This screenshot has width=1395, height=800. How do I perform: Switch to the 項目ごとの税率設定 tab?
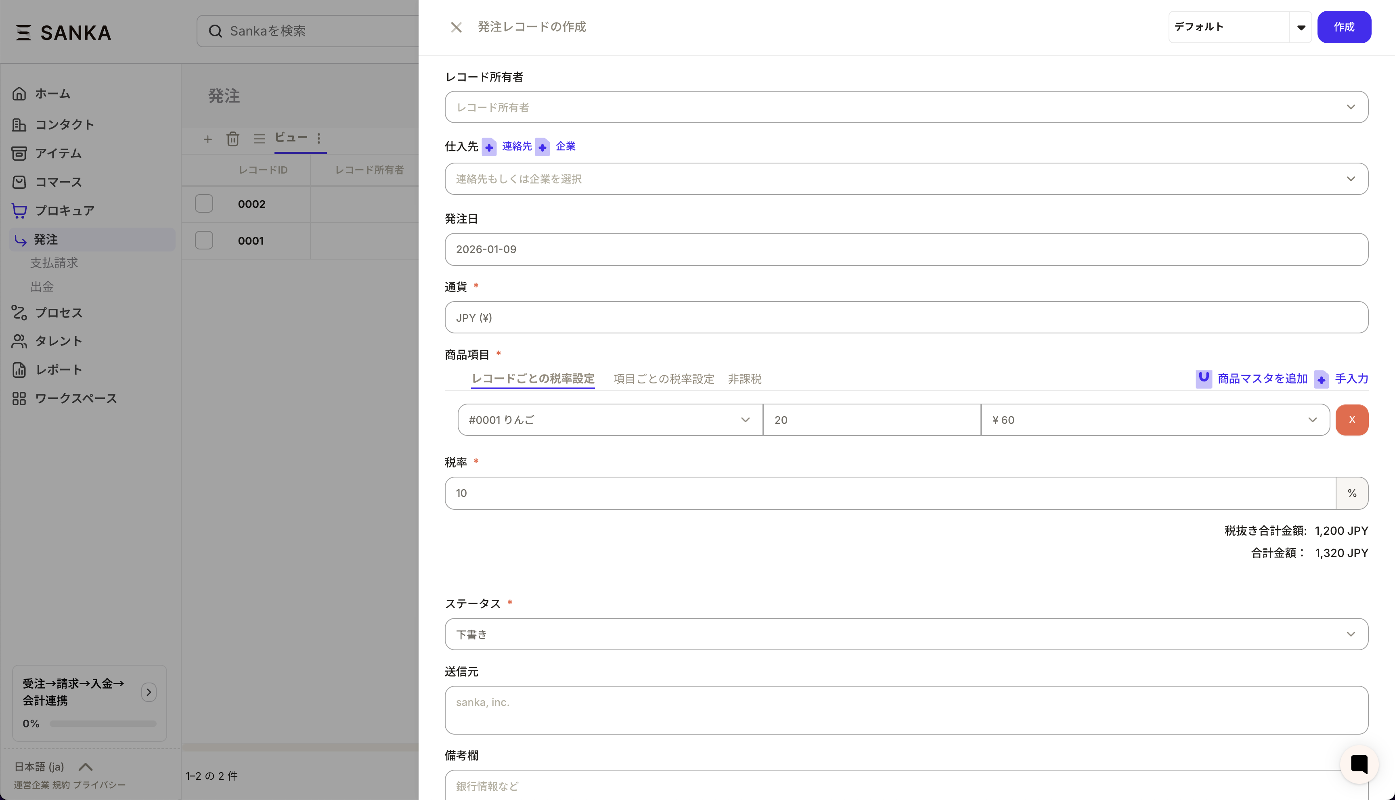click(663, 379)
